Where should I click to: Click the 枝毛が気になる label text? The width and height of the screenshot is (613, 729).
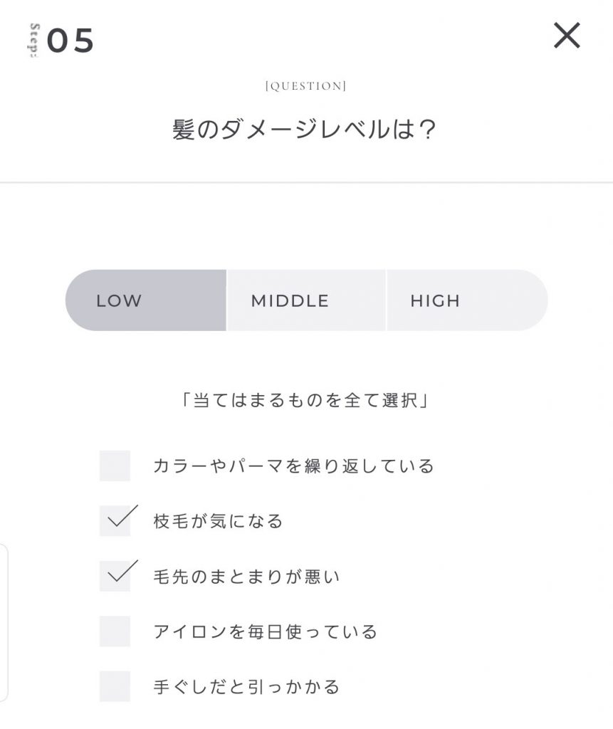pos(219,521)
